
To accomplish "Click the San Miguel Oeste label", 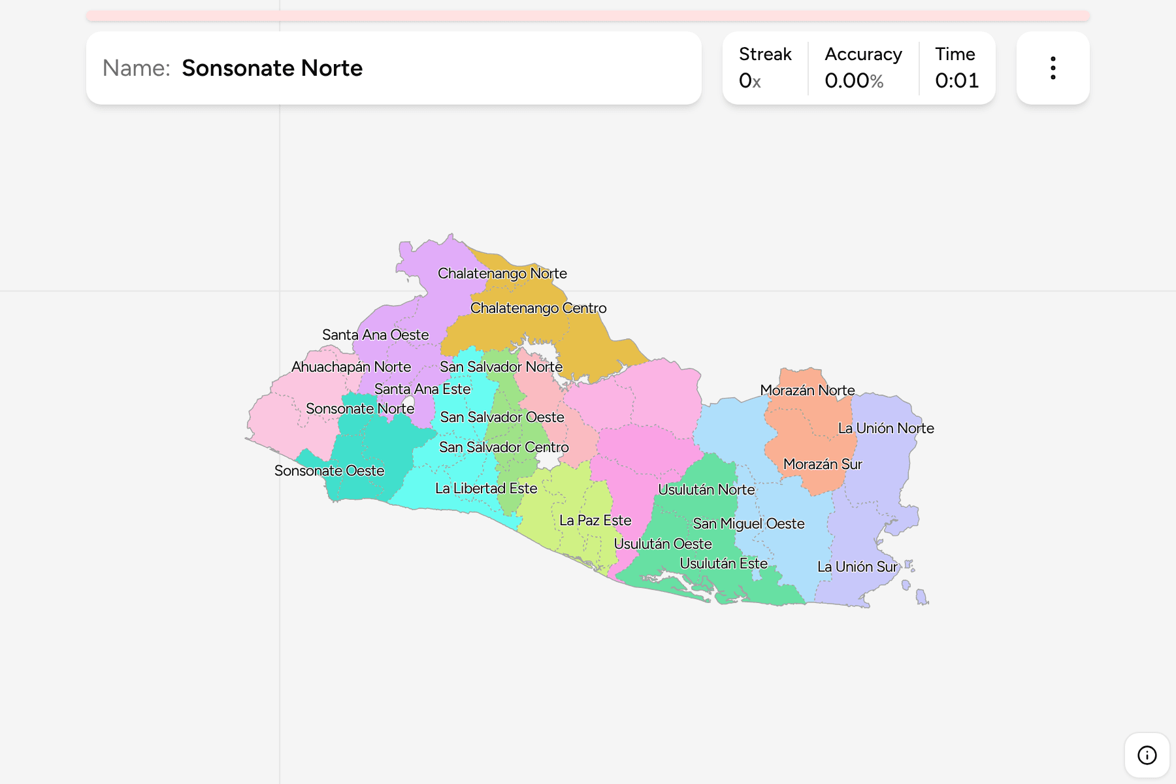I will [749, 523].
